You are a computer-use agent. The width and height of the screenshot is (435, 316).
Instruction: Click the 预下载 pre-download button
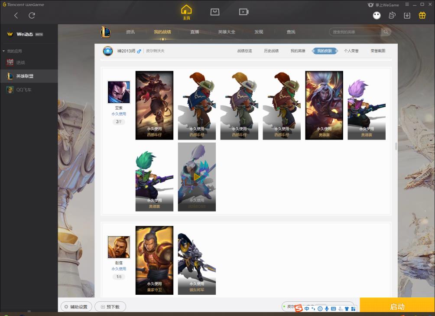click(x=110, y=306)
